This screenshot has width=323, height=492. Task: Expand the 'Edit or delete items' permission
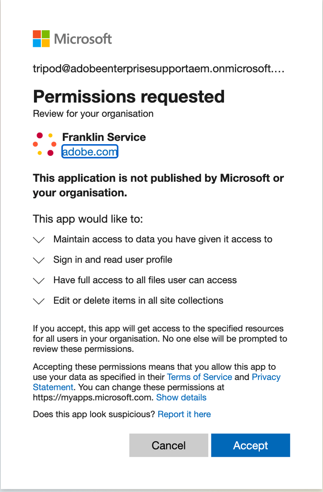click(39, 301)
